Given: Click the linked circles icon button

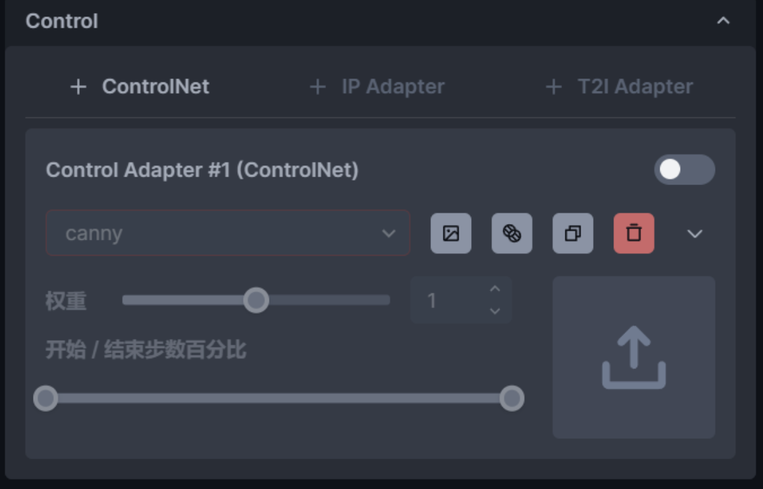Looking at the screenshot, I should tap(511, 233).
